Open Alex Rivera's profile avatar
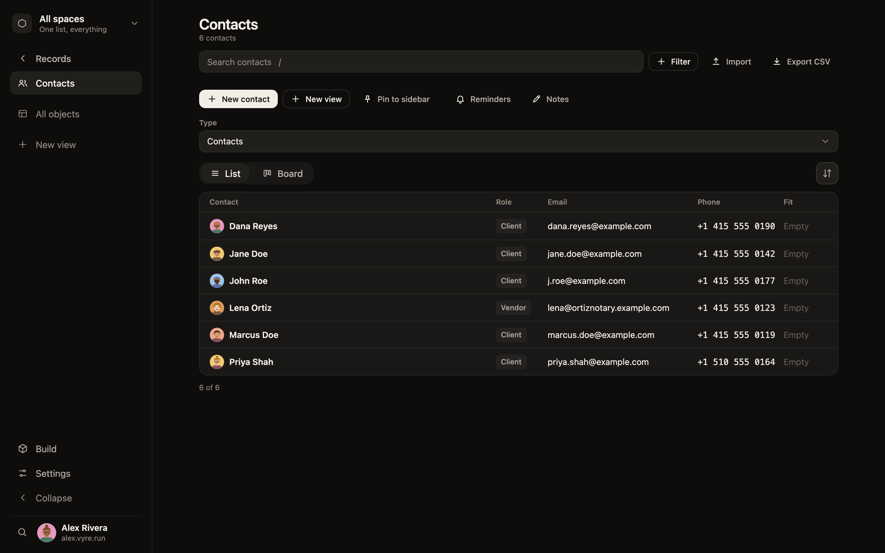 coord(47,532)
